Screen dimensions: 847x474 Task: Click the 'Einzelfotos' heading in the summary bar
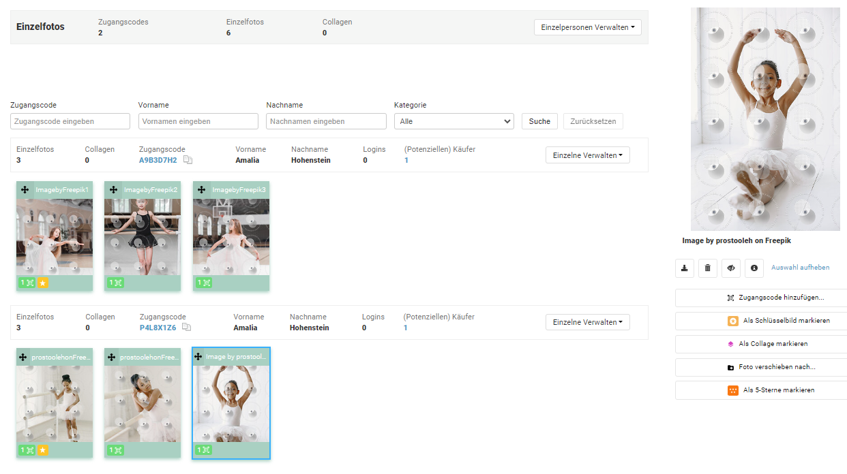coord(40,27)
